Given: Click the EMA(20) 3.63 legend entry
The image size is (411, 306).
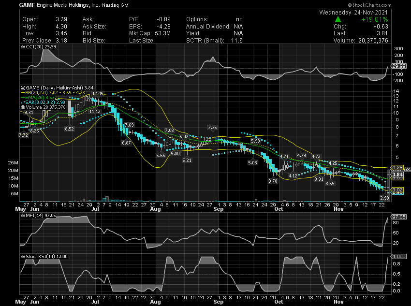Looking at the screenshot, I should pyautogui.click(x=40, y=98).
